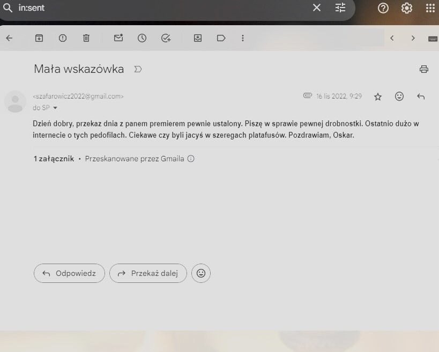Screen dimensions: 439x352
Task: Click the attachment paperclip icon
Action: coord(308,96)
